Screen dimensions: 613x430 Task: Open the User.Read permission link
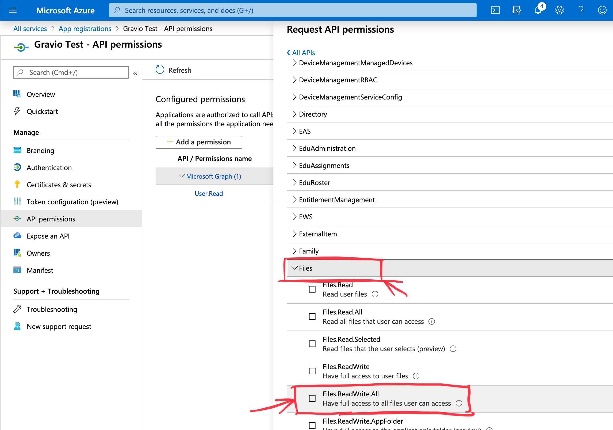[x=209, y=193]
